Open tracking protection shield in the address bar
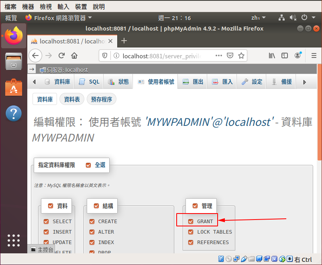This screenshot has height=265, width=322. pos(105,55)
